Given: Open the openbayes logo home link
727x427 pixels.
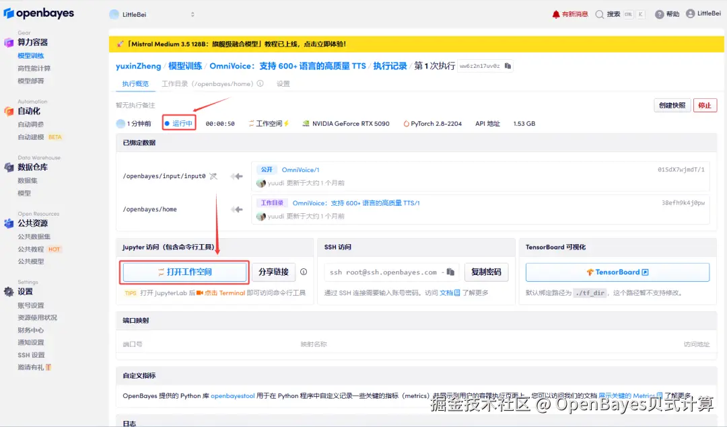Looking at the screenshot, I should click(x=39, y=13).
